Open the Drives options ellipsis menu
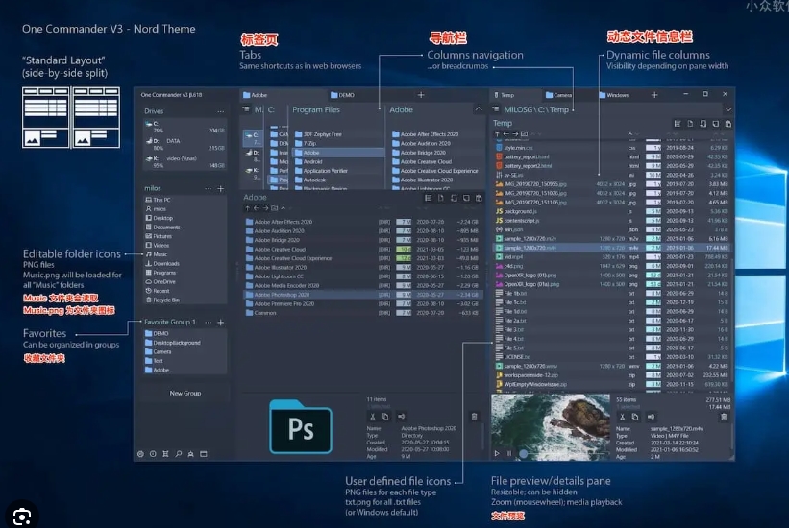The width and height of the screenshot is (789, 528). pyautogui.click(x=220, y=111)
